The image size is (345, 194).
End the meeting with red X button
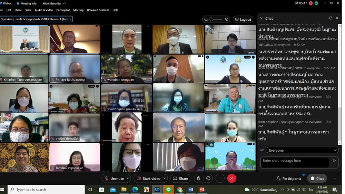(231, 178)
